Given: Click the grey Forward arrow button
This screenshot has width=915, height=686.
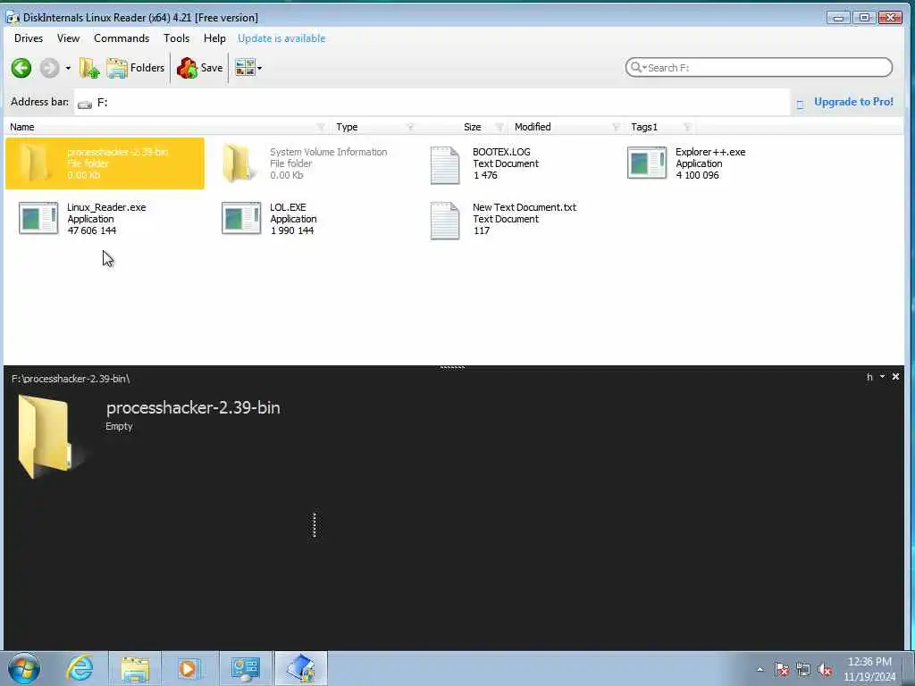Looking at the screenshot, I should [x=50, y=68].
